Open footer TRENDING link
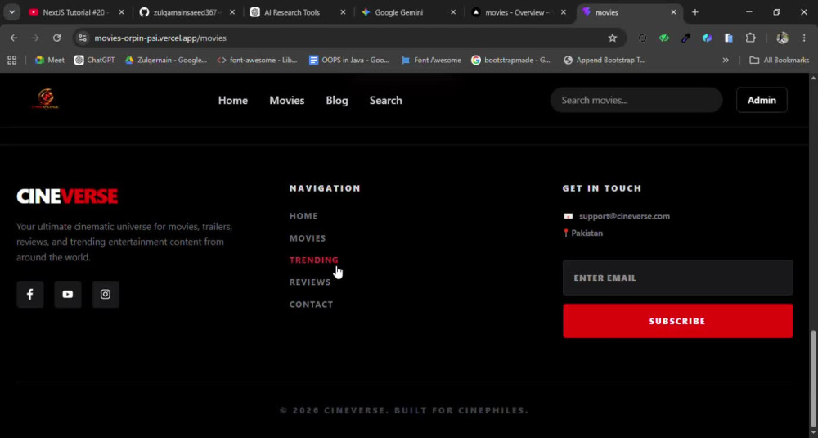This screenshot has width=818, height=438. [x=314, y=260]
